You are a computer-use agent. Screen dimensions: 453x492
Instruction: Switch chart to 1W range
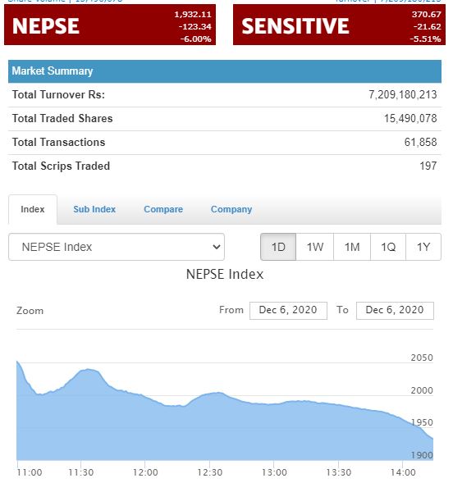pos(315,247)
